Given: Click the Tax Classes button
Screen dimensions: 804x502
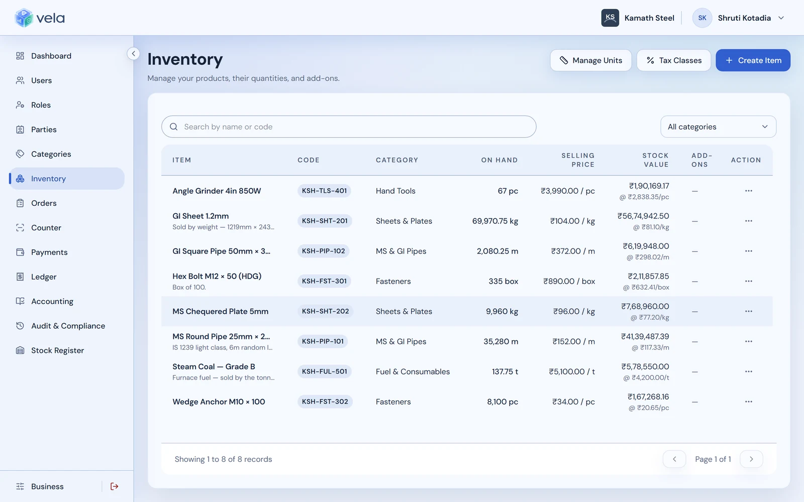Looking at the screenshot, I should 673,60.
